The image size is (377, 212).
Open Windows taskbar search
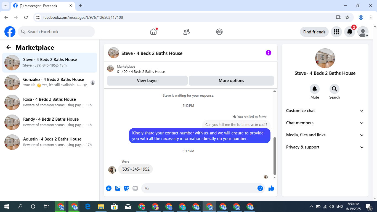pos(20,206)
